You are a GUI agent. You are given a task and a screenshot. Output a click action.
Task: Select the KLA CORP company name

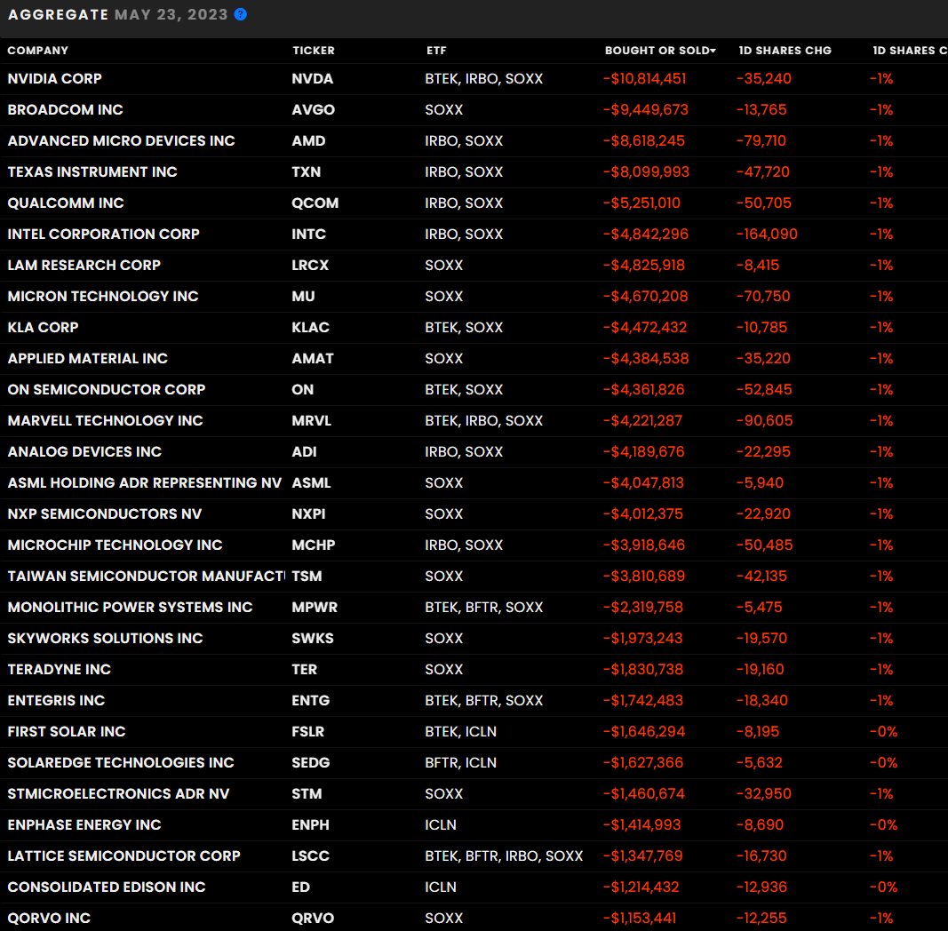(43, 327)
